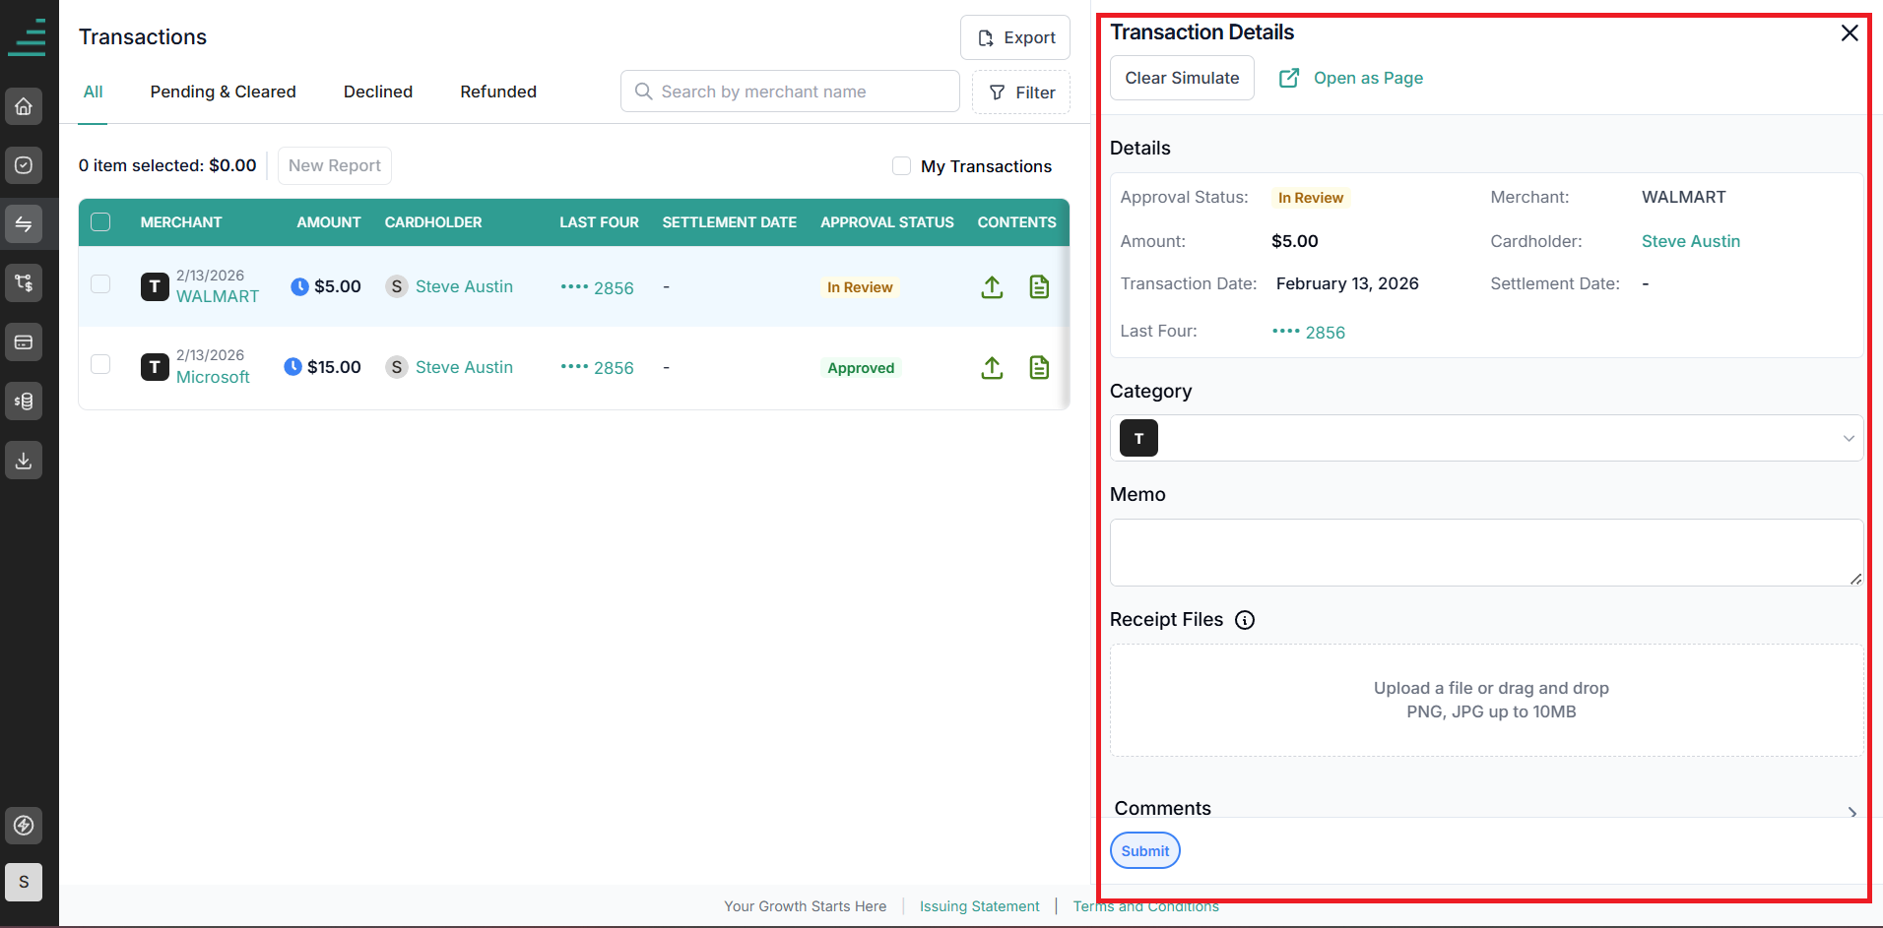Screen dimensions: 1883x928
Task: Upload receipt for Microsoft transaction row
Action: [992, 368]
